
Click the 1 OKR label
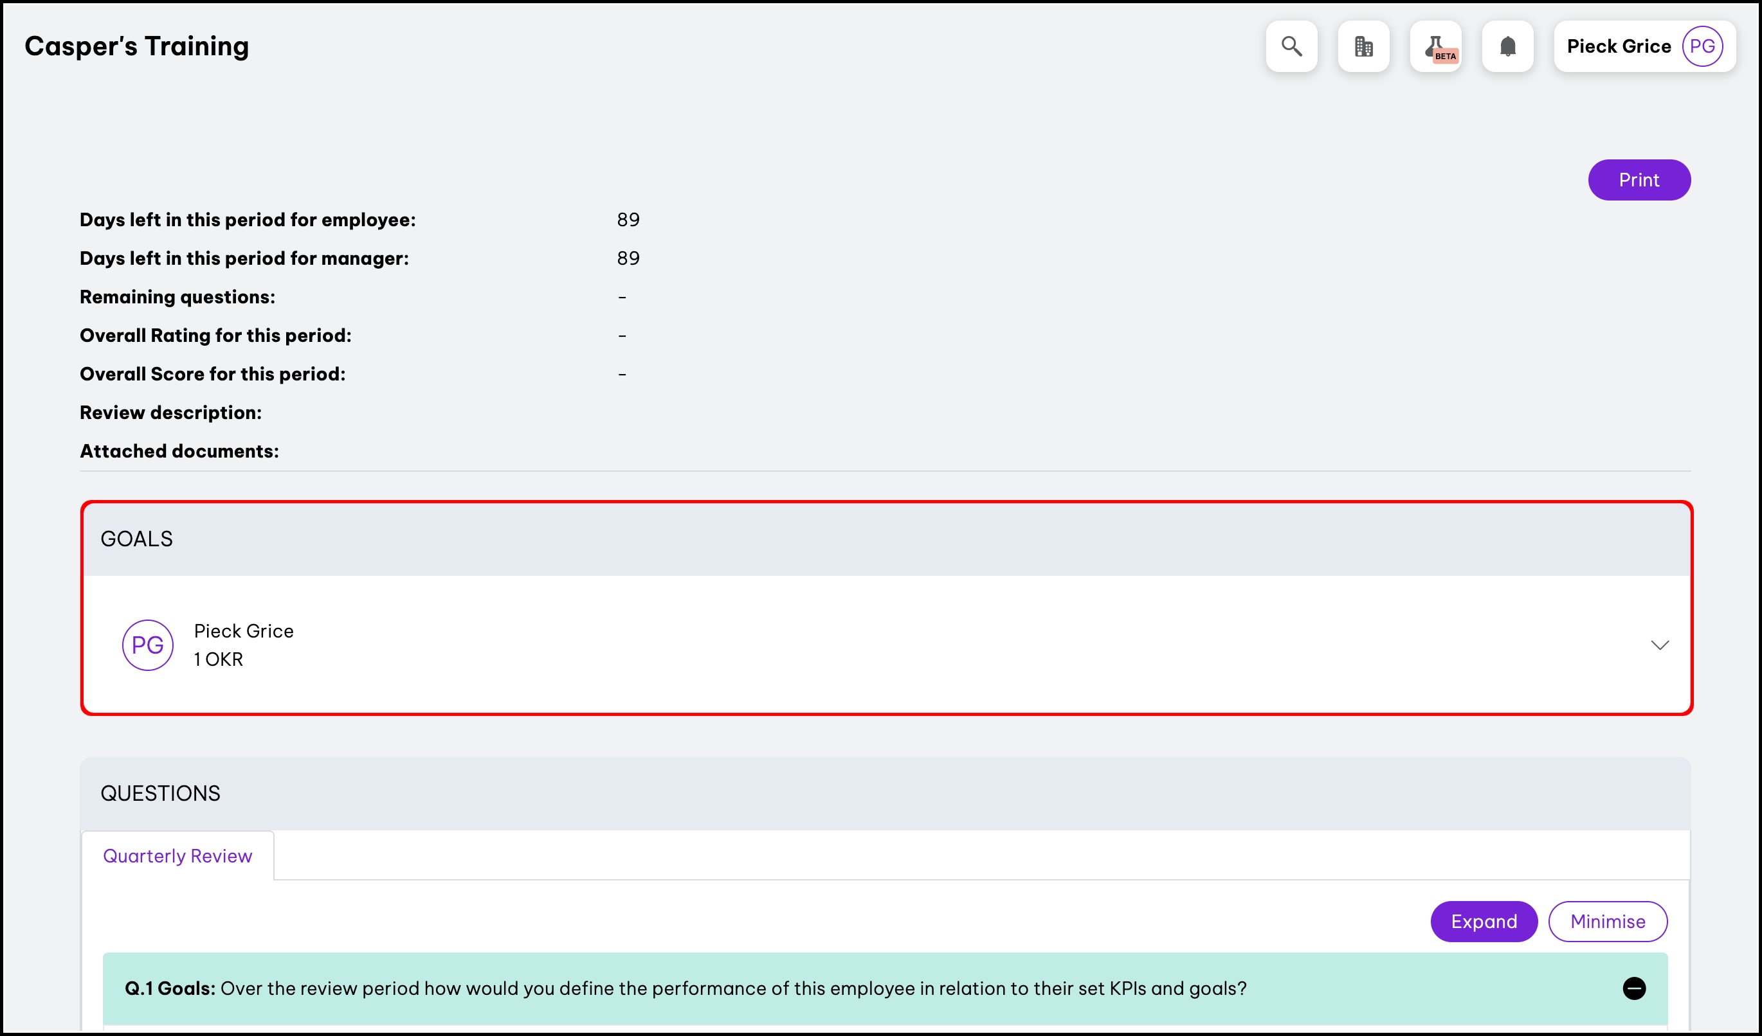pyautogui.click(x=218, y=659)
